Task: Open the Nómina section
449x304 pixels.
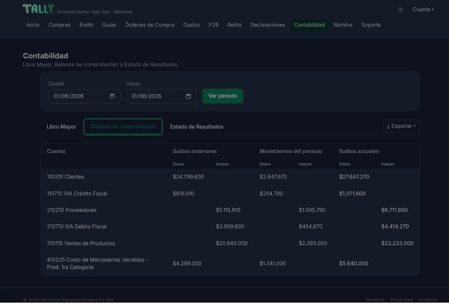Action: click(x=343, y=25)
